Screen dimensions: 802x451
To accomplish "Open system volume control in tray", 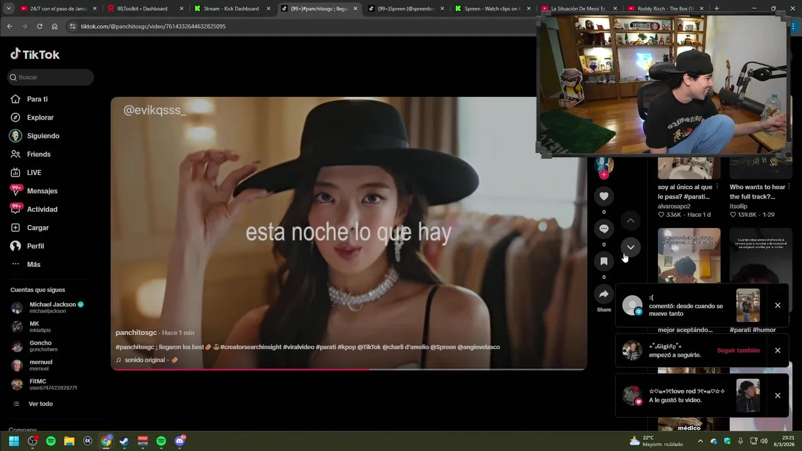I will pyautogui.click(x=764, y=441).
